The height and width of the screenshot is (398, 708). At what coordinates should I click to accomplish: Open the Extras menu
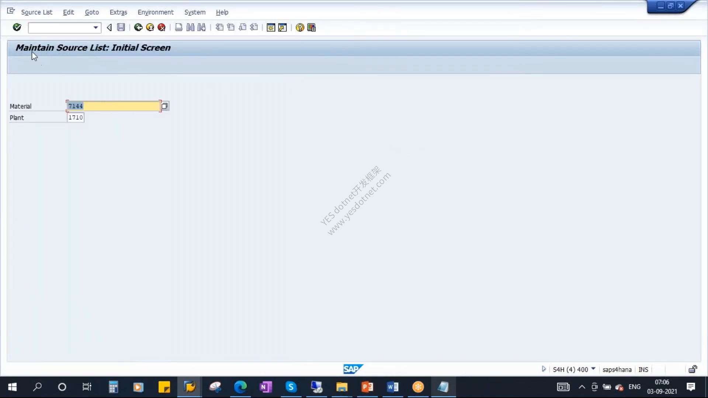tap(118, 12)
